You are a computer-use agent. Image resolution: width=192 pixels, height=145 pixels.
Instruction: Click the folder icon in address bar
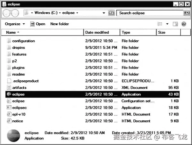pos(26,13)
